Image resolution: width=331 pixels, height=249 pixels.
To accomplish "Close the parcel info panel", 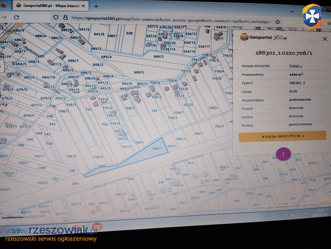I will point(325,39).
